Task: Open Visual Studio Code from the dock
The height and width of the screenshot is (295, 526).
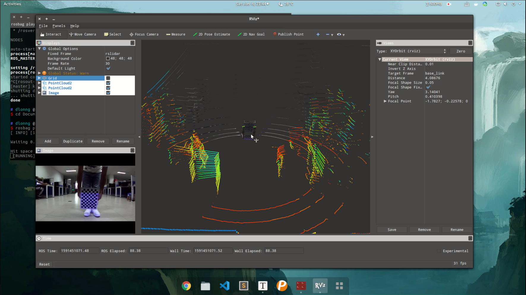Action: [225, 286]
